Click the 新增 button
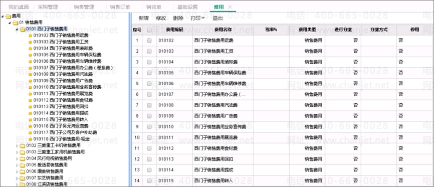The image size is (434, 187). [x=144, y=18]
